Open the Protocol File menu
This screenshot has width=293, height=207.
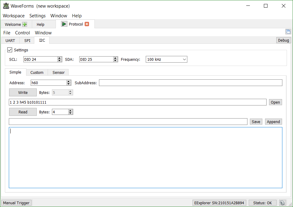click(x=7, y=33)
